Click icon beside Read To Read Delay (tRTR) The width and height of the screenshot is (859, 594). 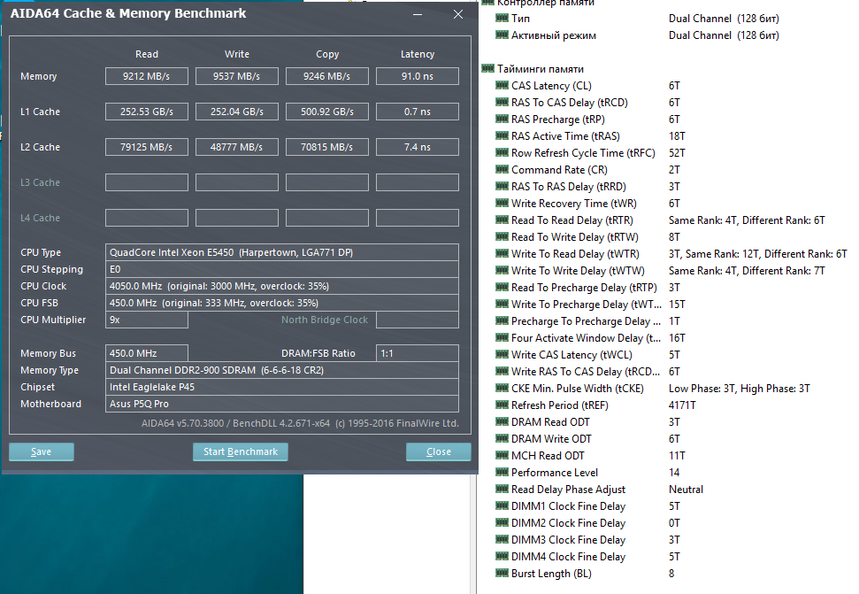(502, 220)
